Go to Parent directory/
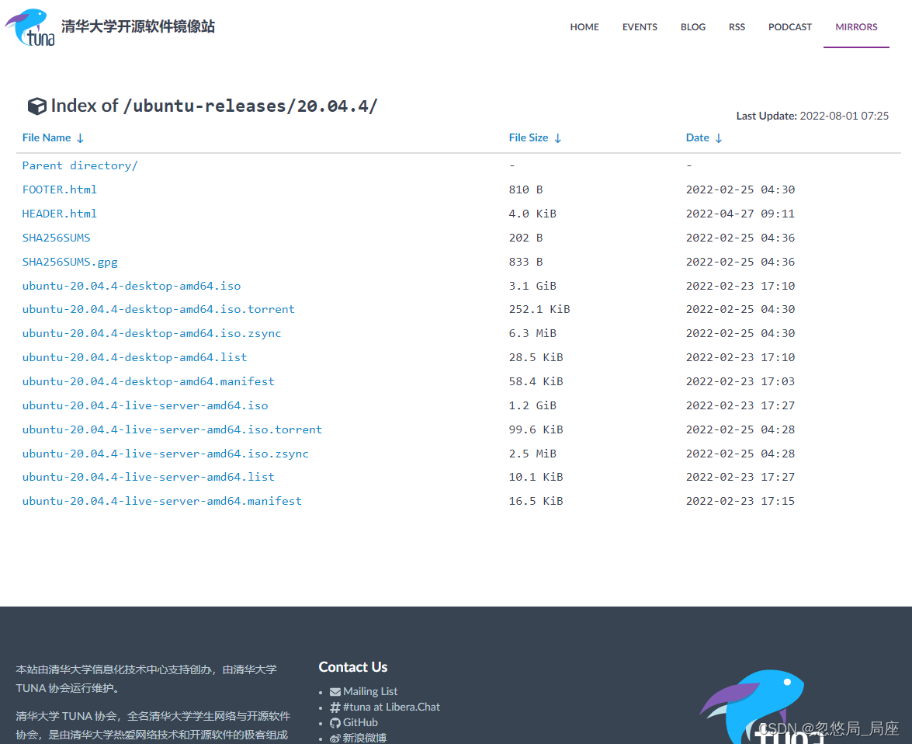912x744 pixels. coord(80,165)
